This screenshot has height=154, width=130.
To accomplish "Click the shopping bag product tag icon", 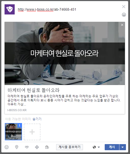I will [x=47, y=147].
